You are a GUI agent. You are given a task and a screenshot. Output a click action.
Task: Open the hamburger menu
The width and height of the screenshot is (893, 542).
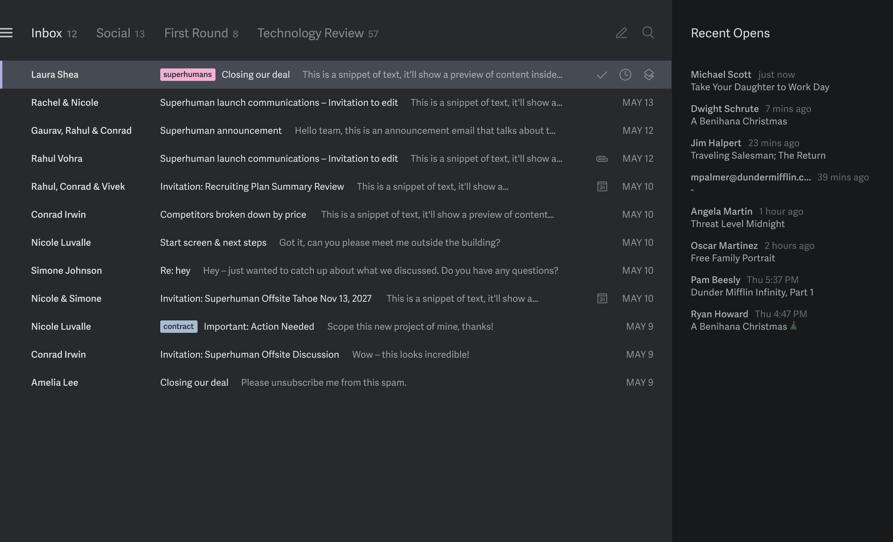pos(6,33)
